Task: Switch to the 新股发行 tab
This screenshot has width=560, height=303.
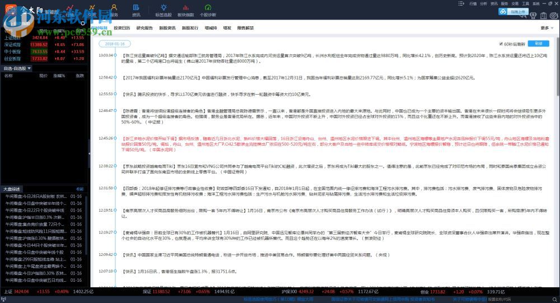Action: tap(190, 28)
